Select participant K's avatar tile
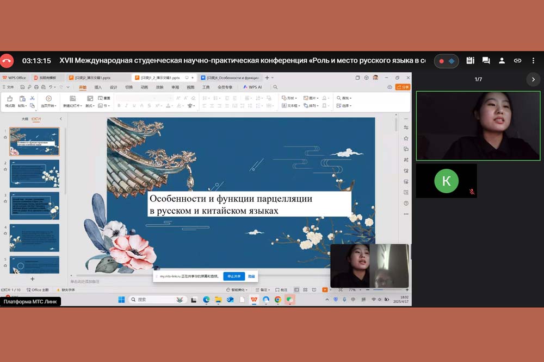 [446, 181]
